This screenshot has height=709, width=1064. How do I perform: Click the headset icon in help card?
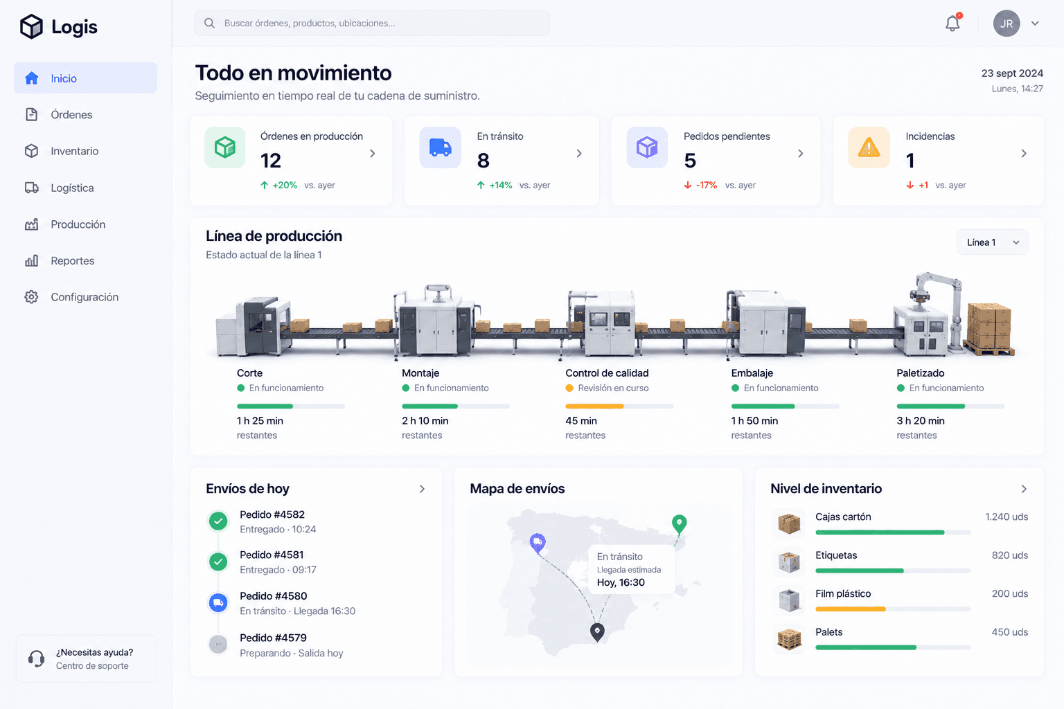click(36, 658)
